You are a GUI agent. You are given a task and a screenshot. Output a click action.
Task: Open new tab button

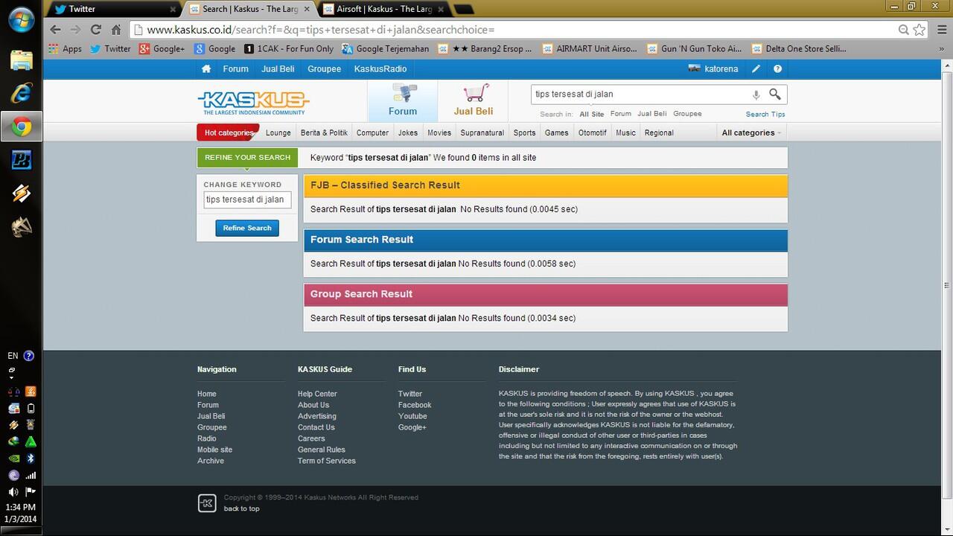click(463, 9)
